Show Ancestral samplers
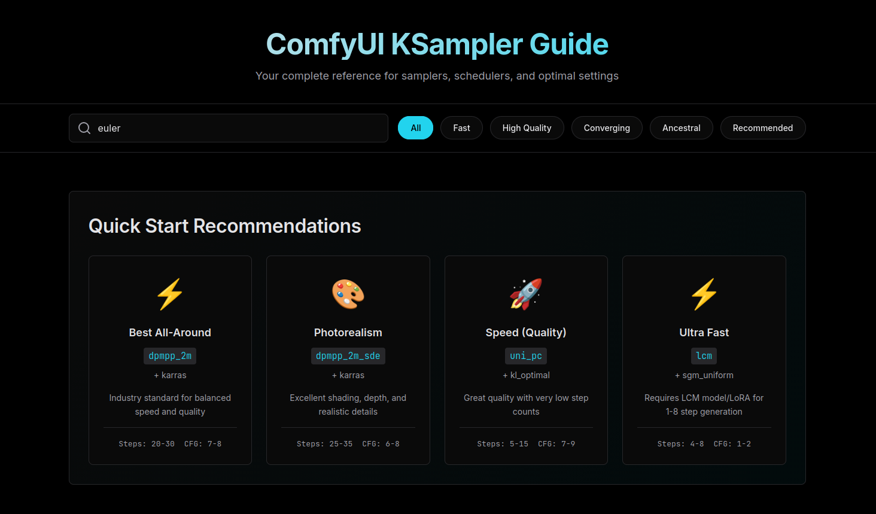The height and width of the screenshot is (514, 876). pos(681,128)
